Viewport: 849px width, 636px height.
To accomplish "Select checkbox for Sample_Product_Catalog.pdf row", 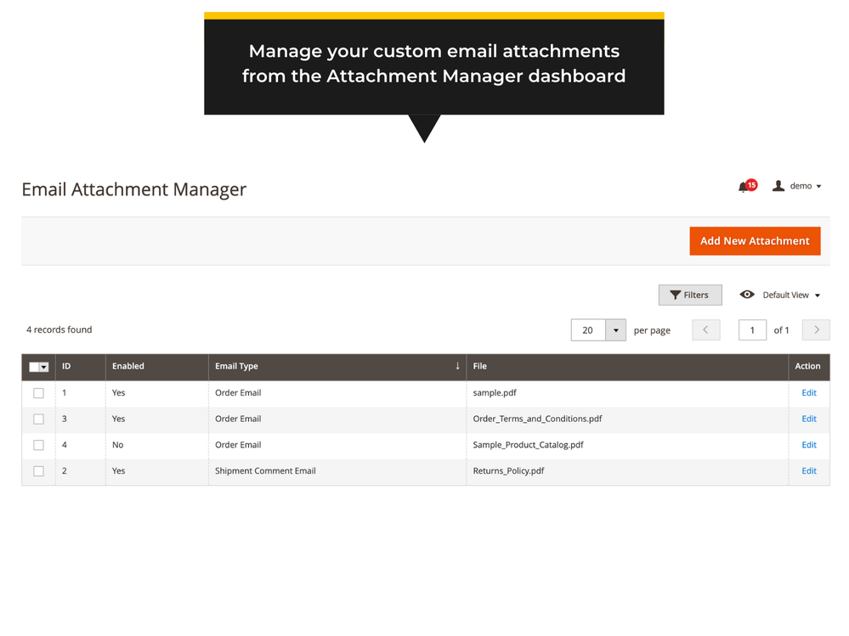I will 38,445.
